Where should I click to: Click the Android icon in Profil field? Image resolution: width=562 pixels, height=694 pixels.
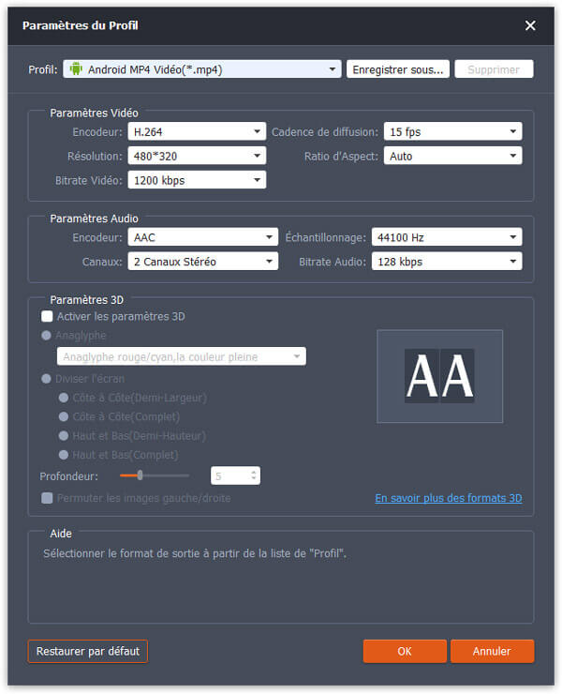click(x=76, y=69)
